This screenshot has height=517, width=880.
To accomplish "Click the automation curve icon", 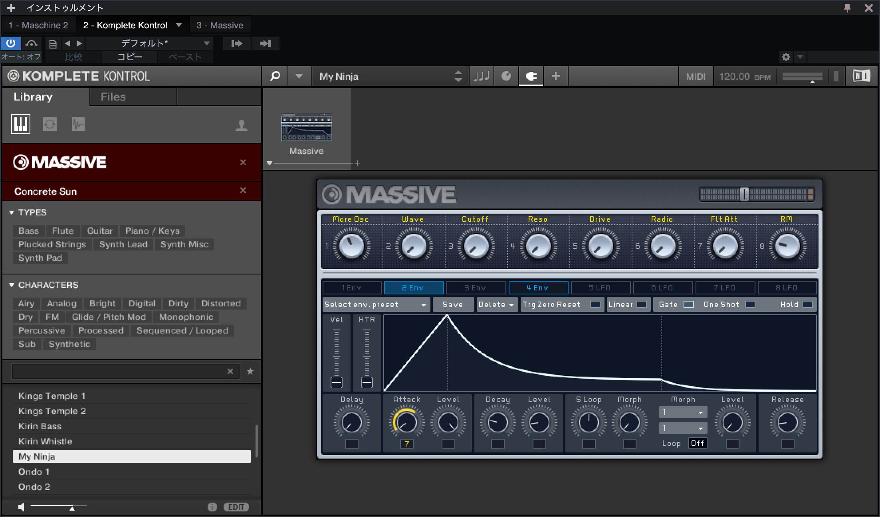I will point(31,43).
